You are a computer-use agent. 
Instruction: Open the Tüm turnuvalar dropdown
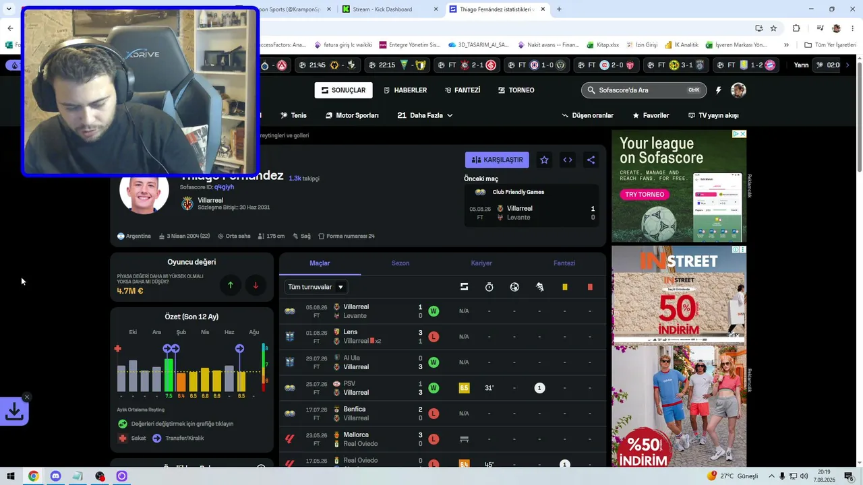316,287
